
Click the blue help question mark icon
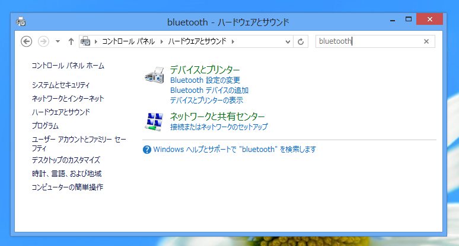(147, 150)
